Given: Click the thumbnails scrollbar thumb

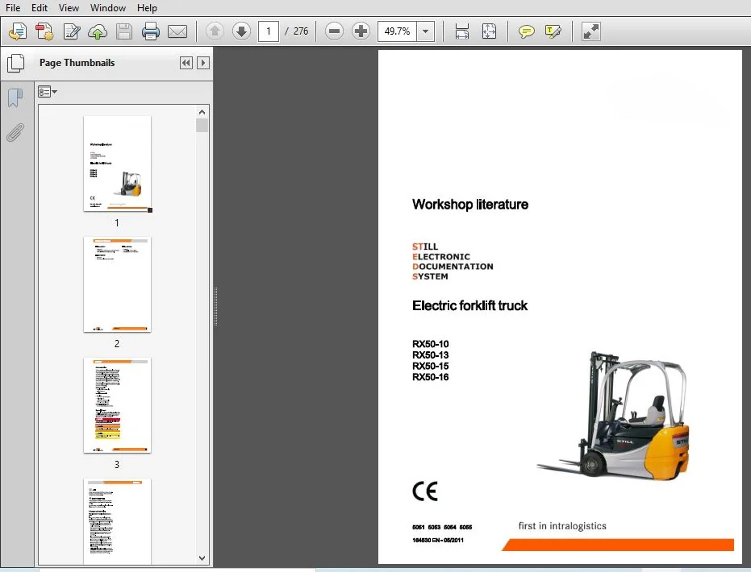Looking at the screenshot, I should point(202,126).
